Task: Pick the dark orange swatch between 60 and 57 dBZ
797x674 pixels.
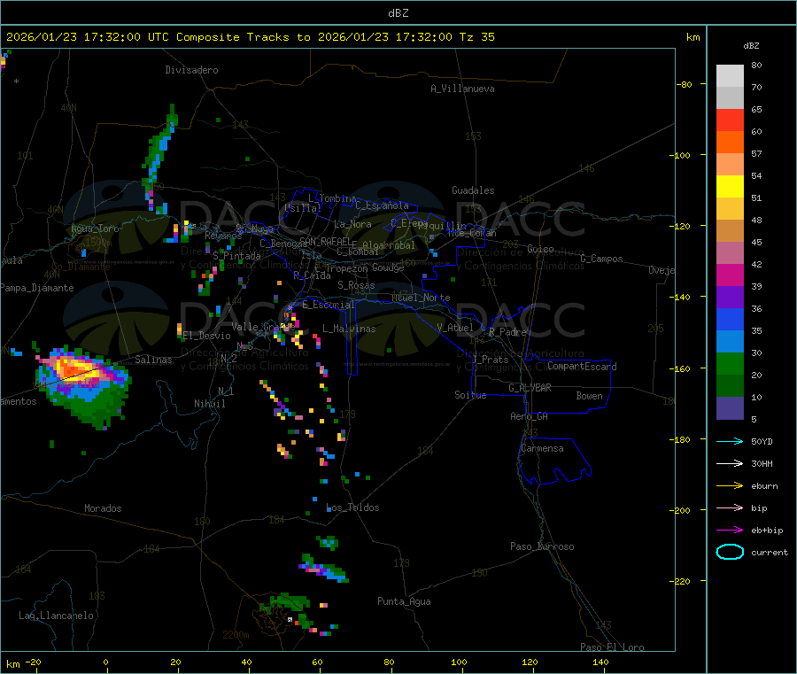Action: [730, 143]
